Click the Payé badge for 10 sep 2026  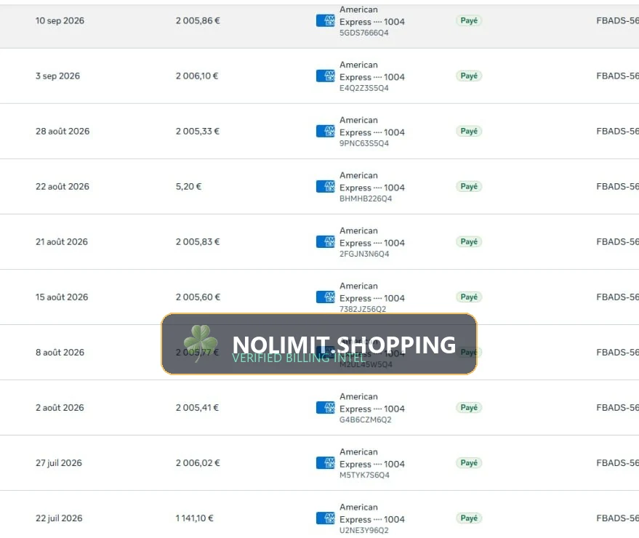pos(469,20)
